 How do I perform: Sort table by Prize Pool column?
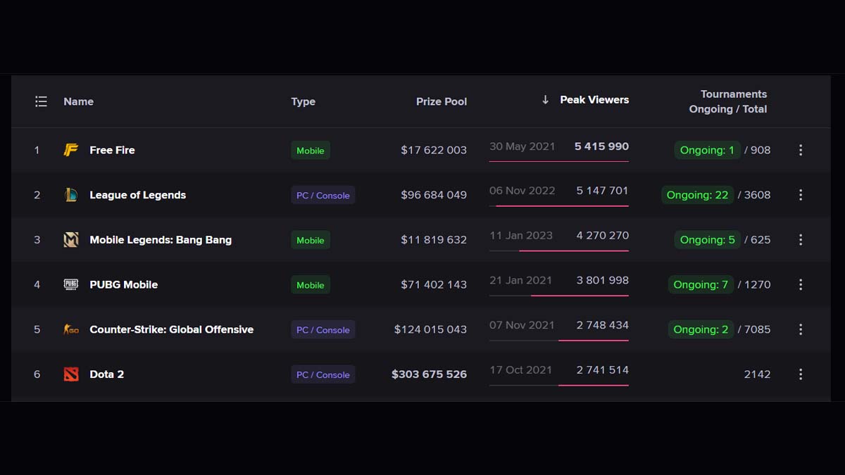point(441,101)
